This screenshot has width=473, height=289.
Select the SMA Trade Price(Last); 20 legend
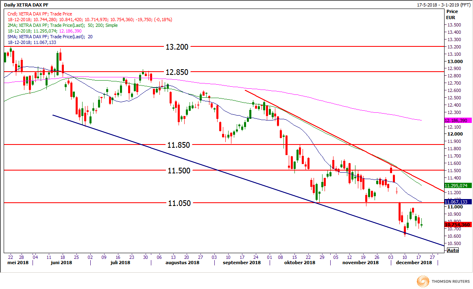pyautogui.click(x=50, y=37)
